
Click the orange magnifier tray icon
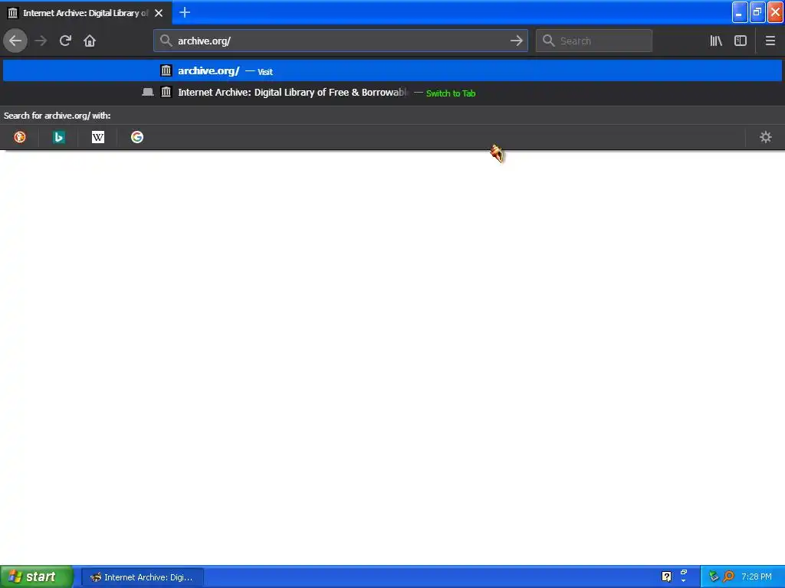(x=728, y=577)
